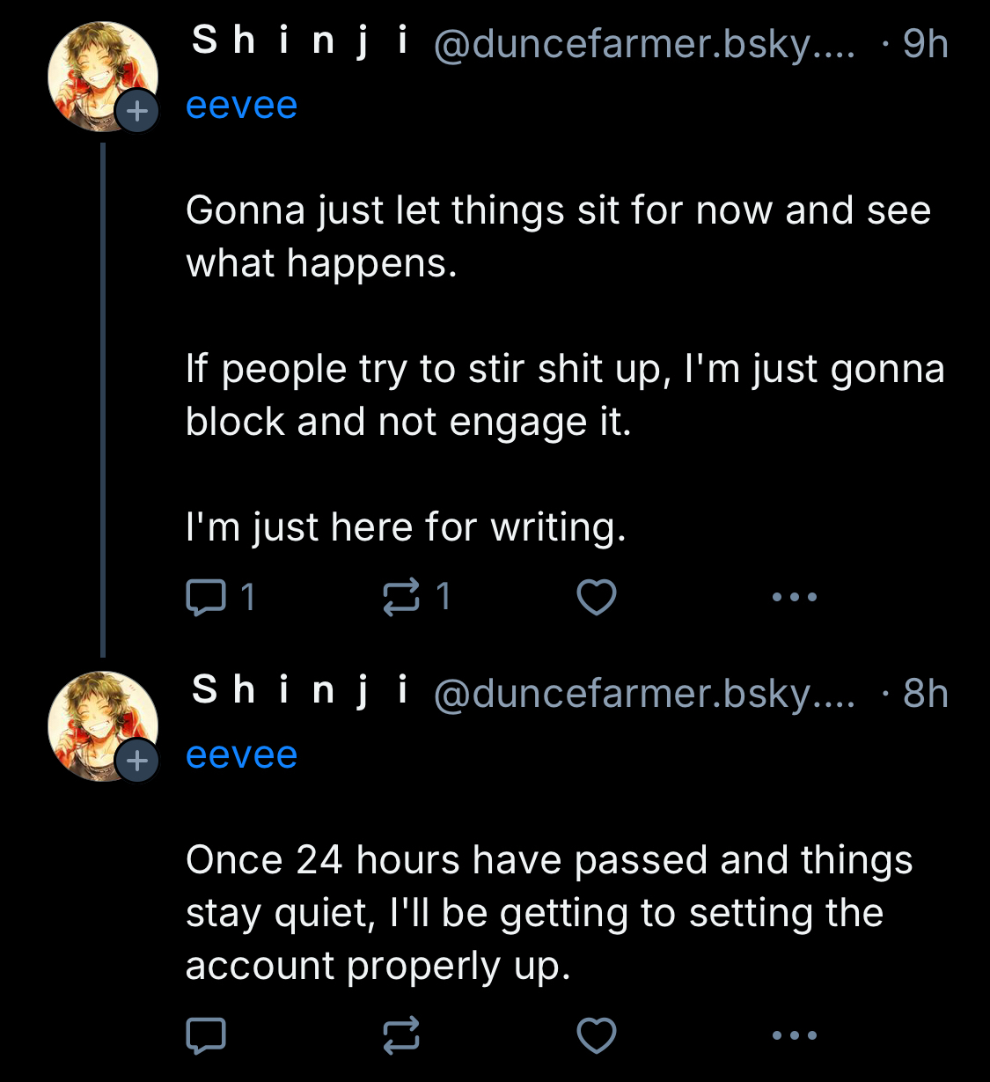Repost the 9h post about writing
This screenshot has width=990, height=1082.
tap(401, 598)
